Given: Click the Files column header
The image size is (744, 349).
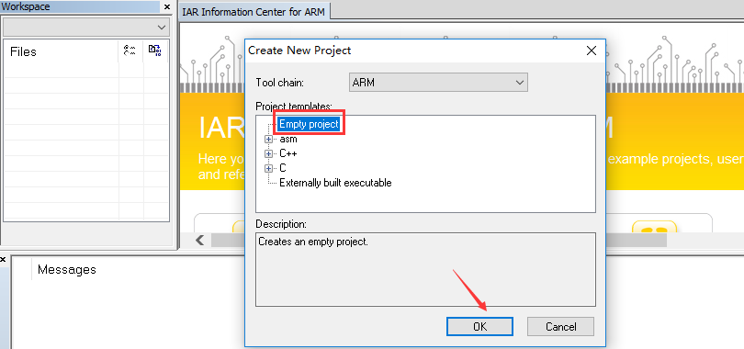Looking at the screenshot, I should (x=61, y=51).
